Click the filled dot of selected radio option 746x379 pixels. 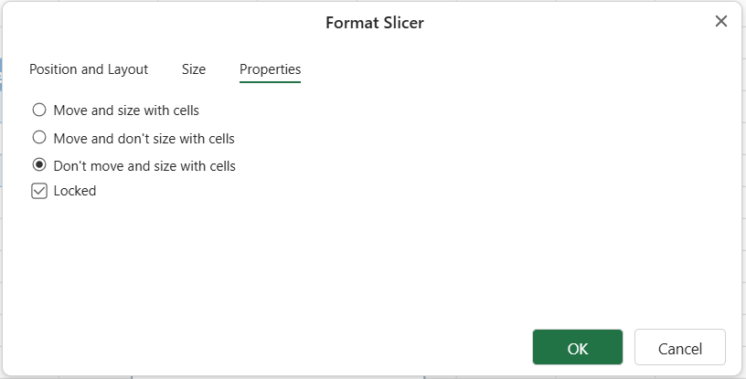click(39, 165)
